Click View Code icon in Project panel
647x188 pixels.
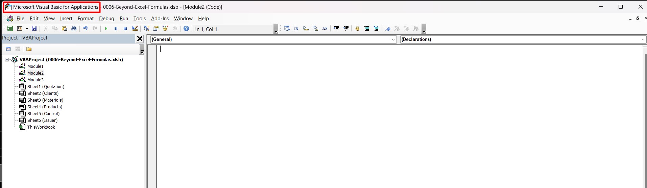[x=8, y=49]
